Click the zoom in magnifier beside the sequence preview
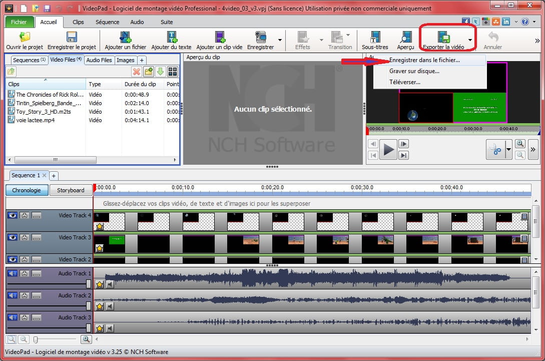Image resolution: width=545 pixels, height=361 pixels. 520,144
